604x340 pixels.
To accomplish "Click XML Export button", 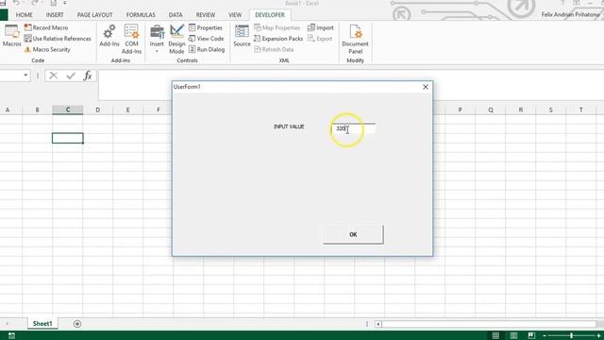I will 320,39.
